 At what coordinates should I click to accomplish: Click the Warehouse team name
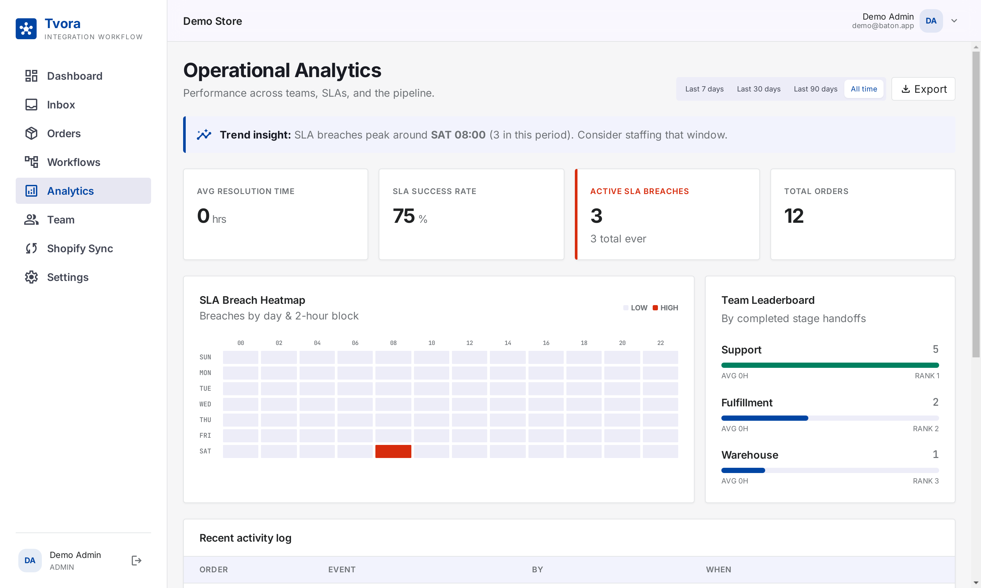pyautogui.click(x=749, y=455)
